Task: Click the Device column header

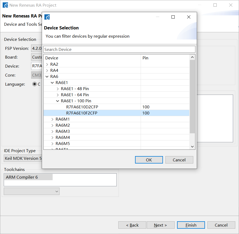Action: pos(92,58)
